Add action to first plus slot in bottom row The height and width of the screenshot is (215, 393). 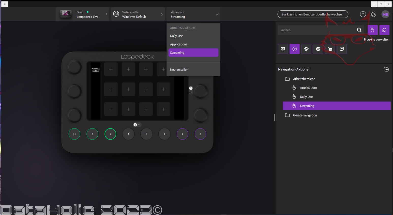[111, 109]
